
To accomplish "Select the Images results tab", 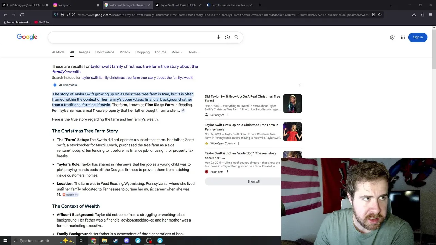I will 84,52.
